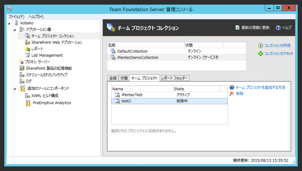This screenshot has width=302, height=171.
Task: Select the チーム プロジェクト tab
Action: click(145, 78)
